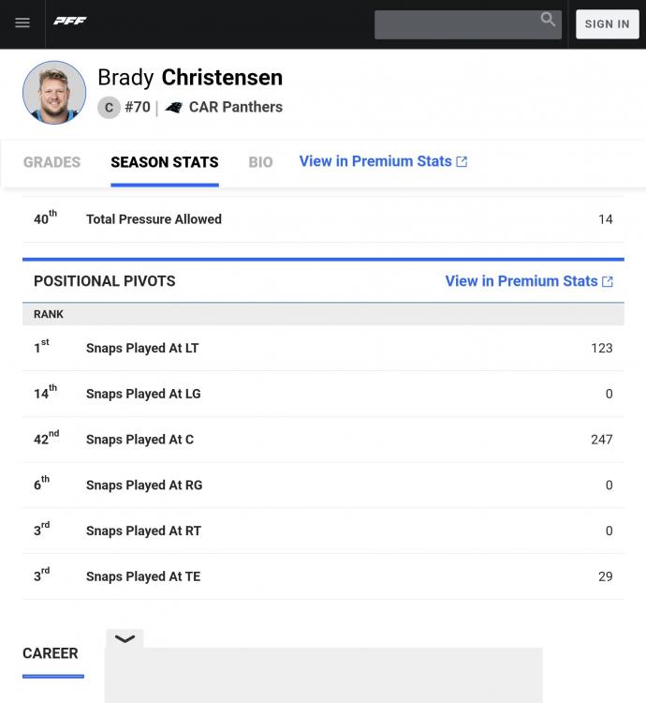This screenshot has height=703, width=646.
Task: Open the hamburger navigation menu
Action: click(22, 23)
